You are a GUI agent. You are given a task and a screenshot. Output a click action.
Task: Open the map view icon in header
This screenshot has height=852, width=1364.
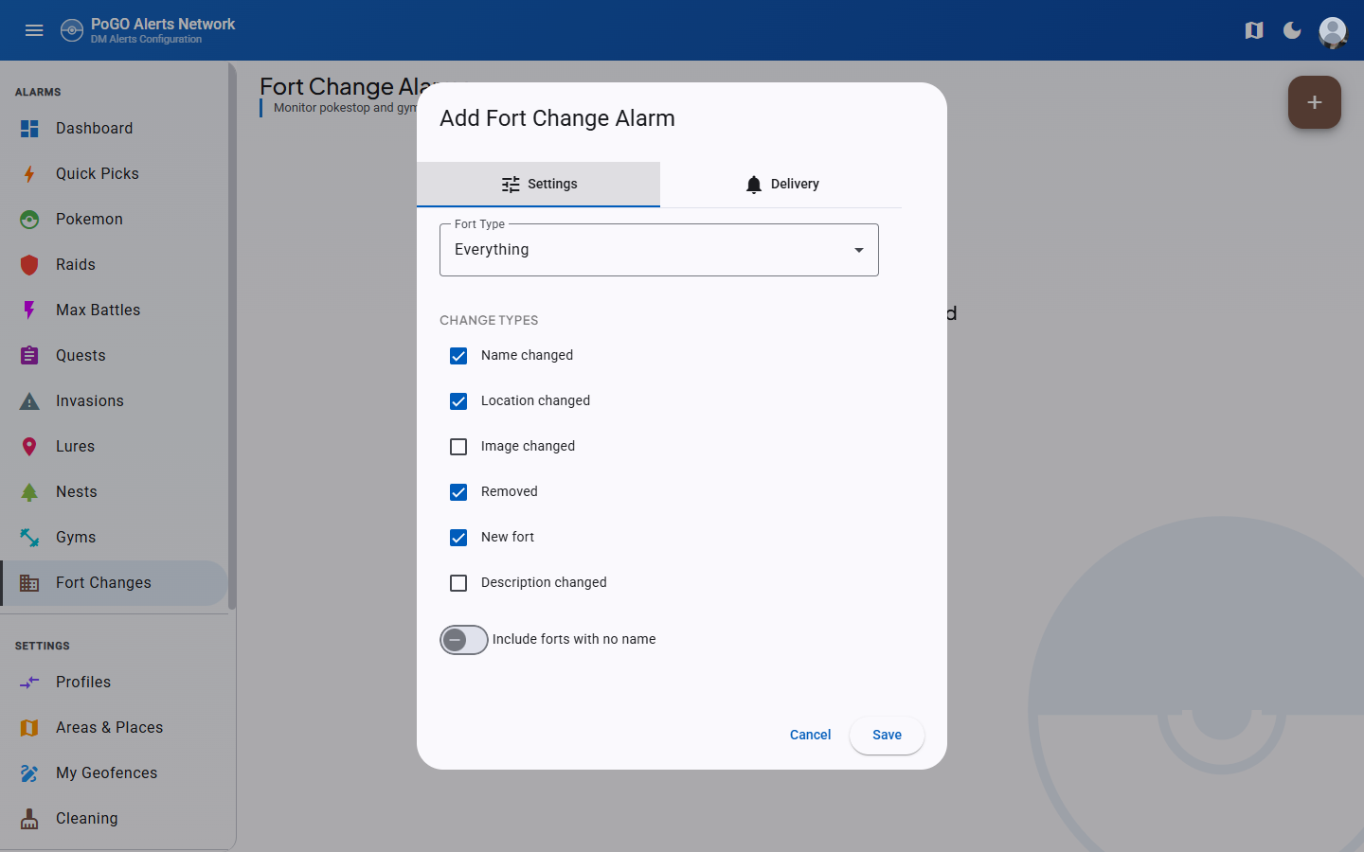click(1254, 30)
